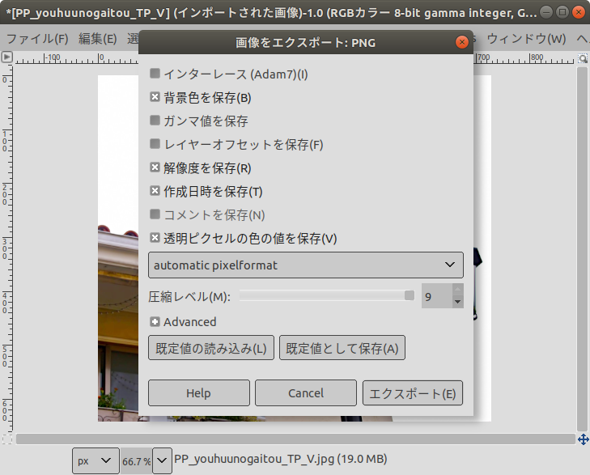This screenshot has width=590, height=475.
Task: Click the compression level value field
Action: pos(436,296)
